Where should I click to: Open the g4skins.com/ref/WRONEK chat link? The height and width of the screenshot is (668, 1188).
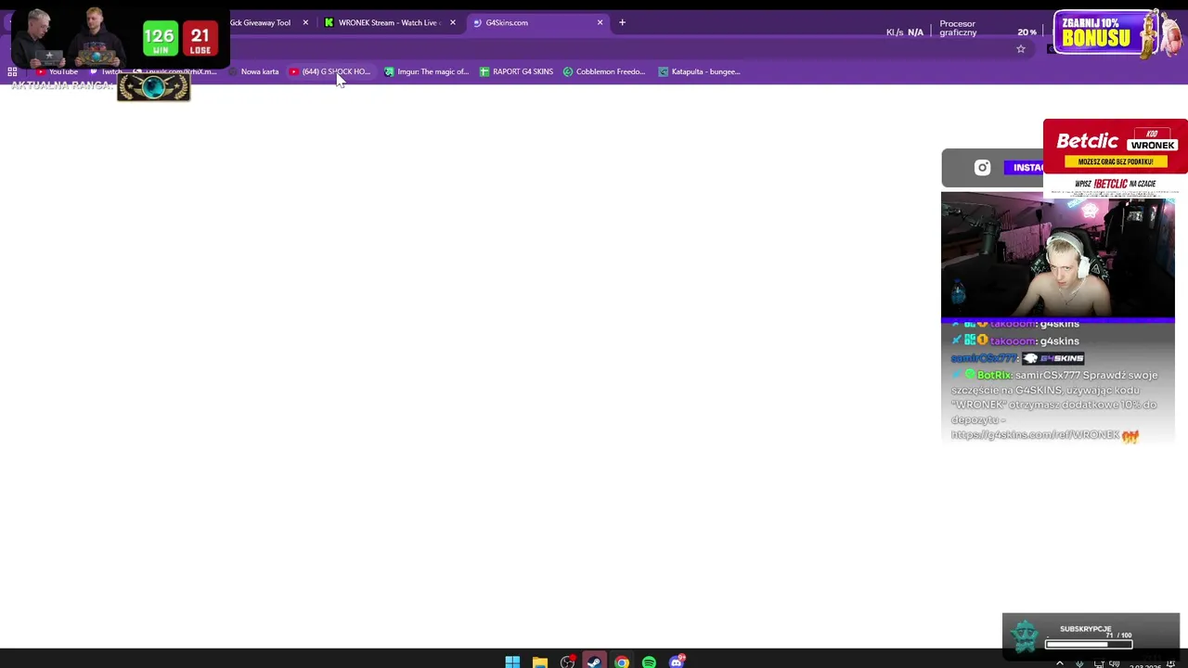pyautogui.click(x=1035, y=435)
